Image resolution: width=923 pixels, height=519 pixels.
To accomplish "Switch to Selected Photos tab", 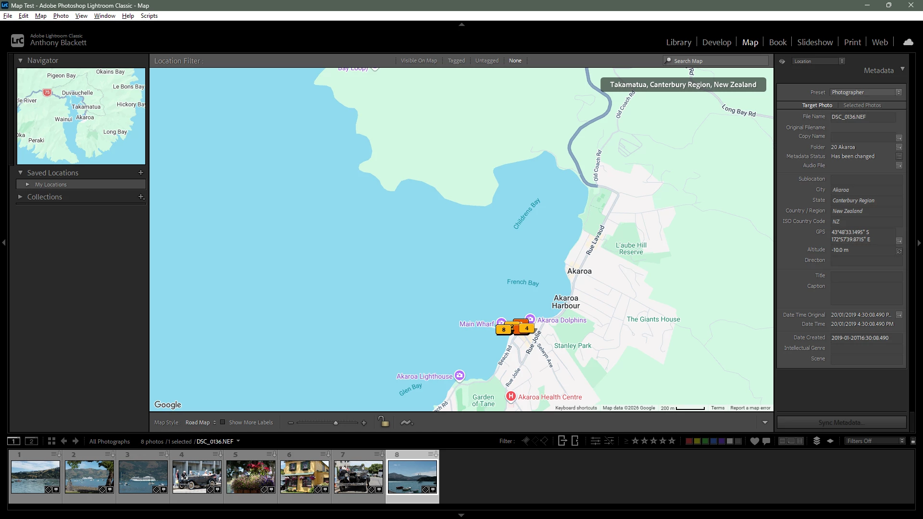I will pyautogui.click(x=862, y=105).
